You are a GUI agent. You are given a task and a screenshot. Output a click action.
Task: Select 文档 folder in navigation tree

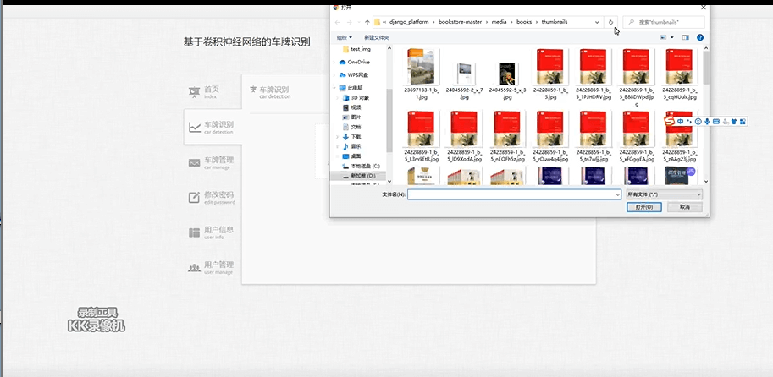click(351, 127)
